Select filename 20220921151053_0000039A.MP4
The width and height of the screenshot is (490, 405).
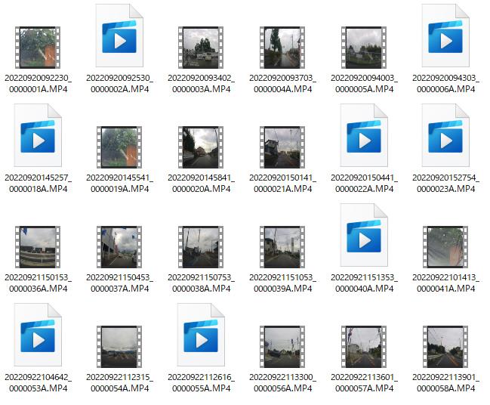click(x=283, y=283)
